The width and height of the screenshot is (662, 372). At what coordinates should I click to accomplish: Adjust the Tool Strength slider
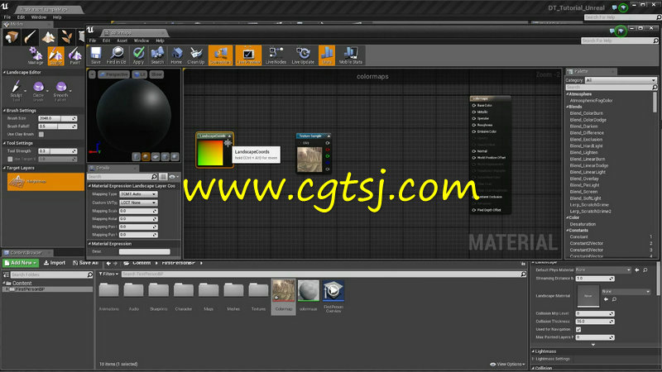click(x=57, y=151)
